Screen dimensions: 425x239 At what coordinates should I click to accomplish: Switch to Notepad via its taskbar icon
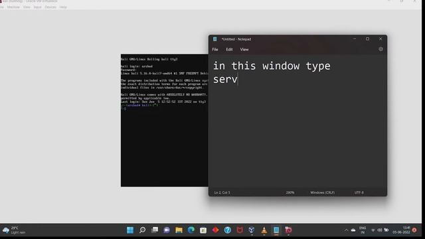pyautogui.click(x=276, y=230)
